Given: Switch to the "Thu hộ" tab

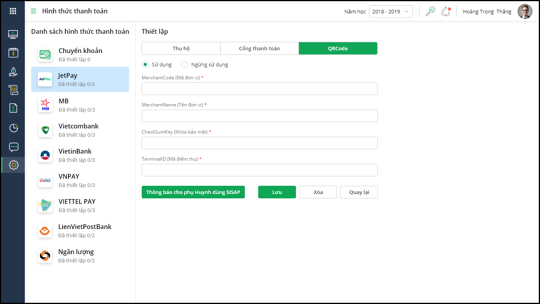Looking at the screenshot, I should tap(181, 48).
